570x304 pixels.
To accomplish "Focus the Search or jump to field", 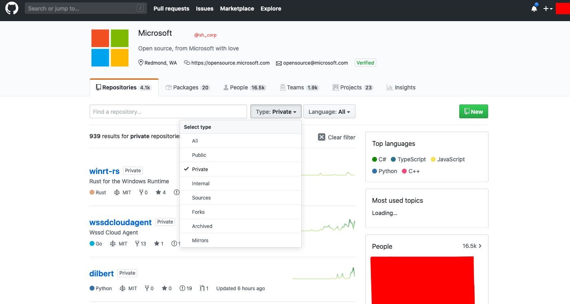I will pos(86,8).
